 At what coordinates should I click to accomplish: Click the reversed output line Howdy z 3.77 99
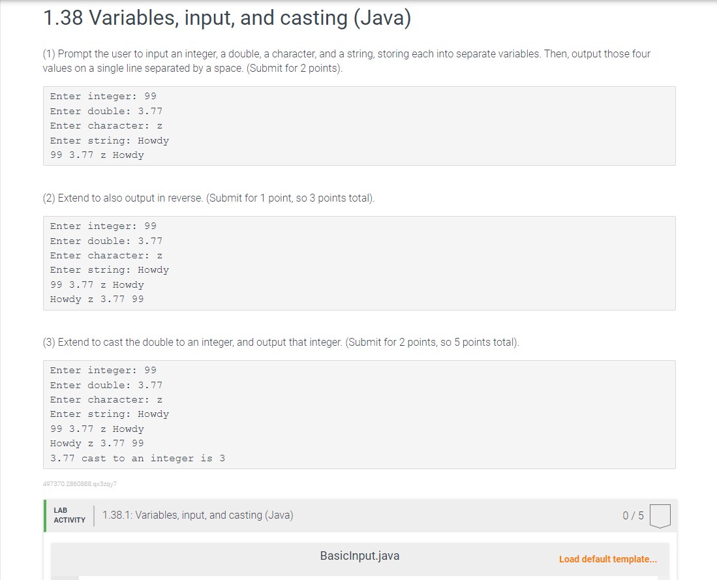[x=96, y=443]
